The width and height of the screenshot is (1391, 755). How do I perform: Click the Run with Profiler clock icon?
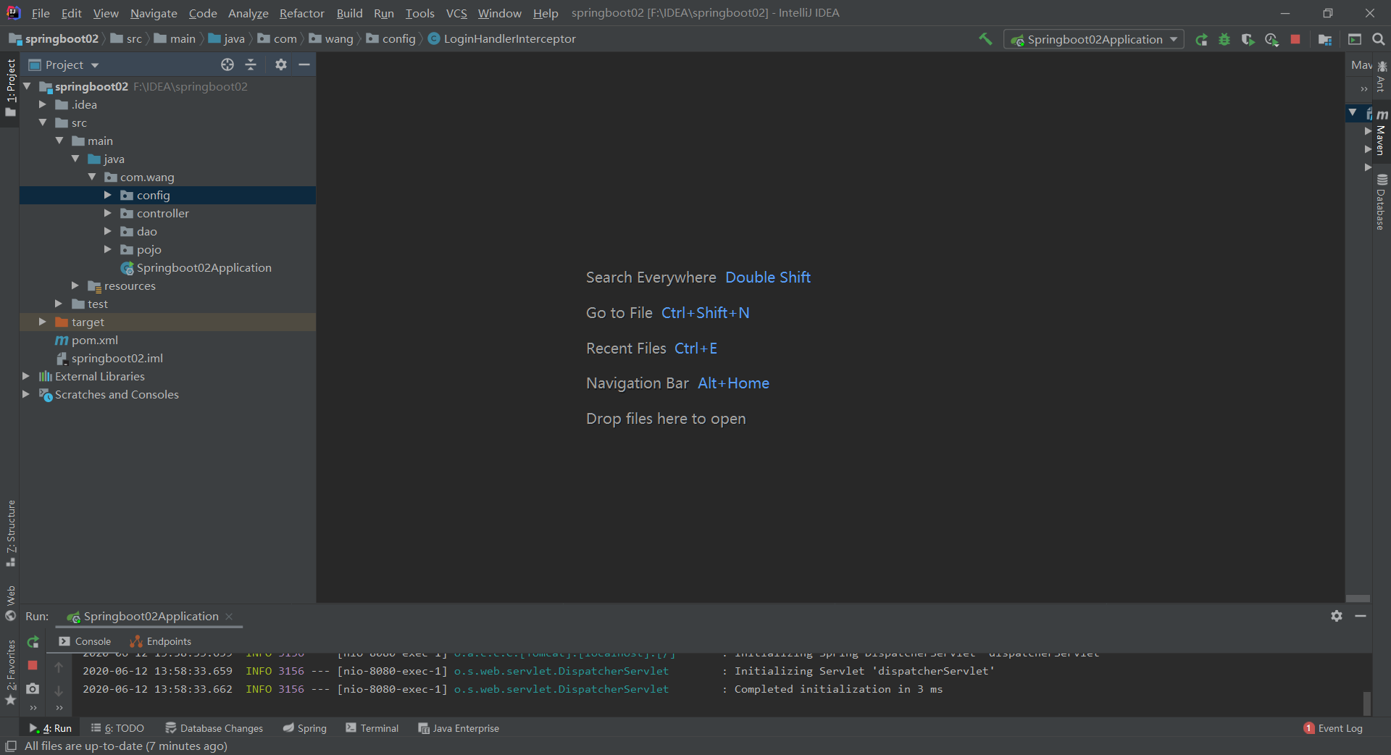(1271, 40)
